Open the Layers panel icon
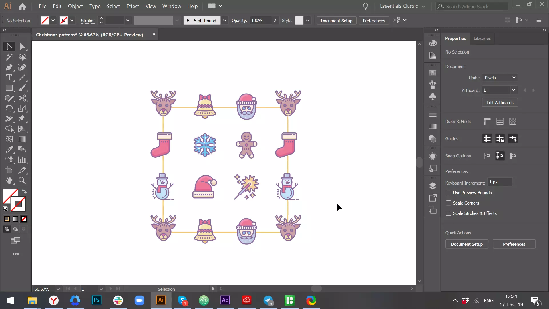Image resolution: width=549 pixels, height=309 pixels. [433, 186]
